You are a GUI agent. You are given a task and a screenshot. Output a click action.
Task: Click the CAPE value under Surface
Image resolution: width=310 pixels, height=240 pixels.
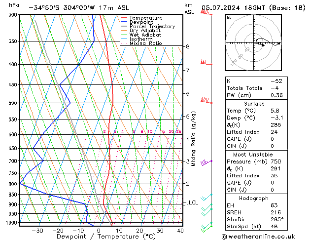(x=272, y=139)
